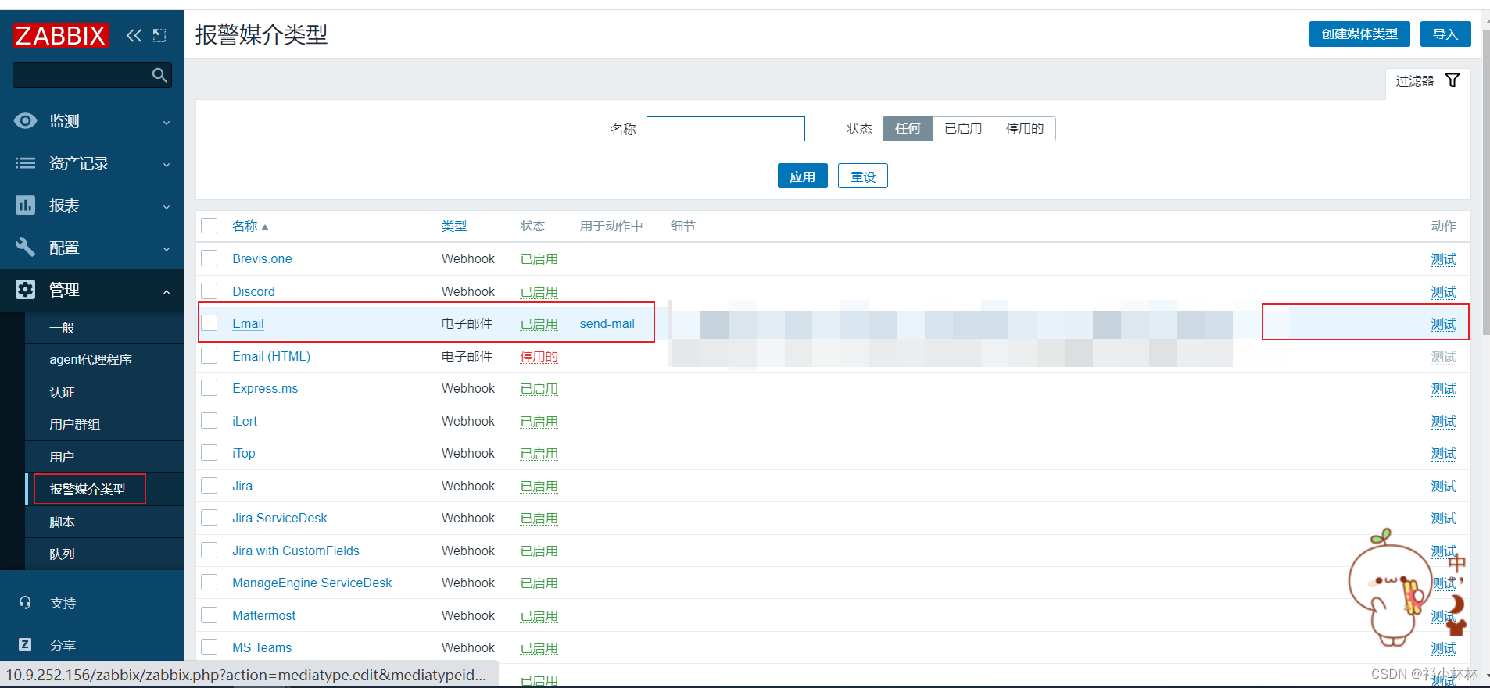Click the sidebar search magnifier icon
1490x688 pixels.
[x=159, y=75]
